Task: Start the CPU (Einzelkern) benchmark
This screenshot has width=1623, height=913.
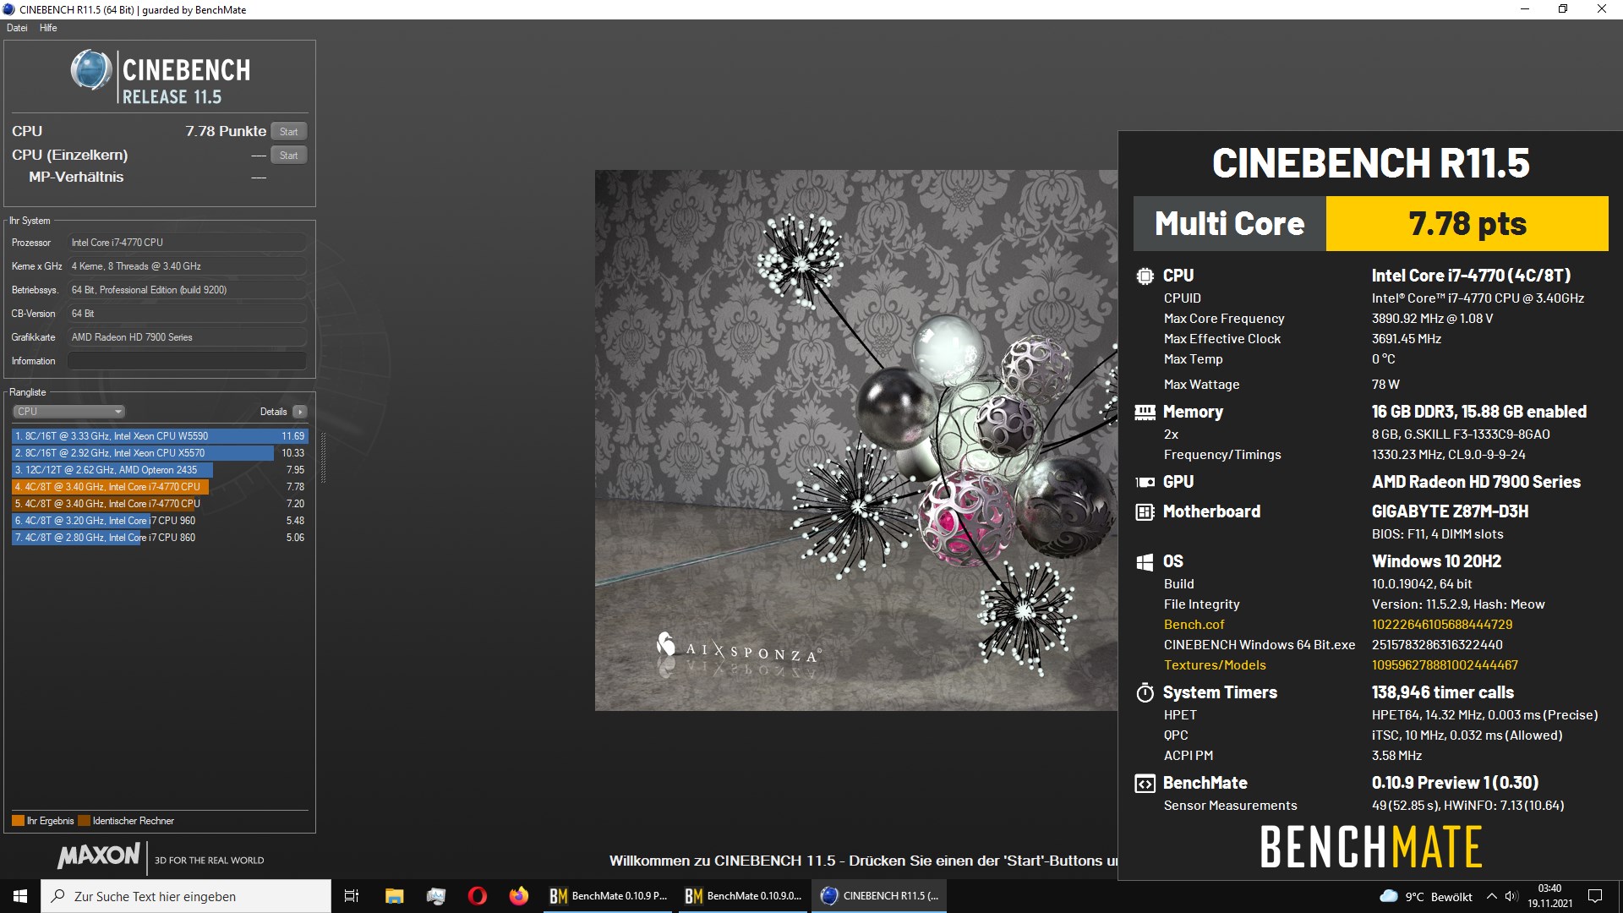Action: pyautogui.click(x=288, y=155)
